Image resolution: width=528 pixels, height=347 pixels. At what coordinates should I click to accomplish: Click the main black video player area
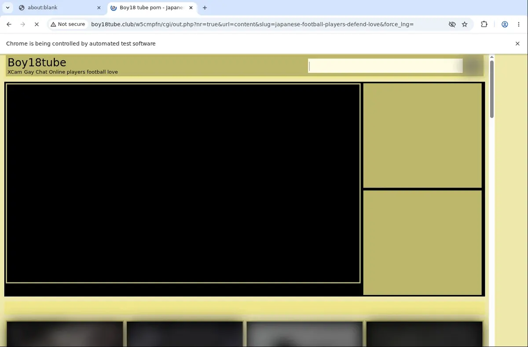point(183,183)
